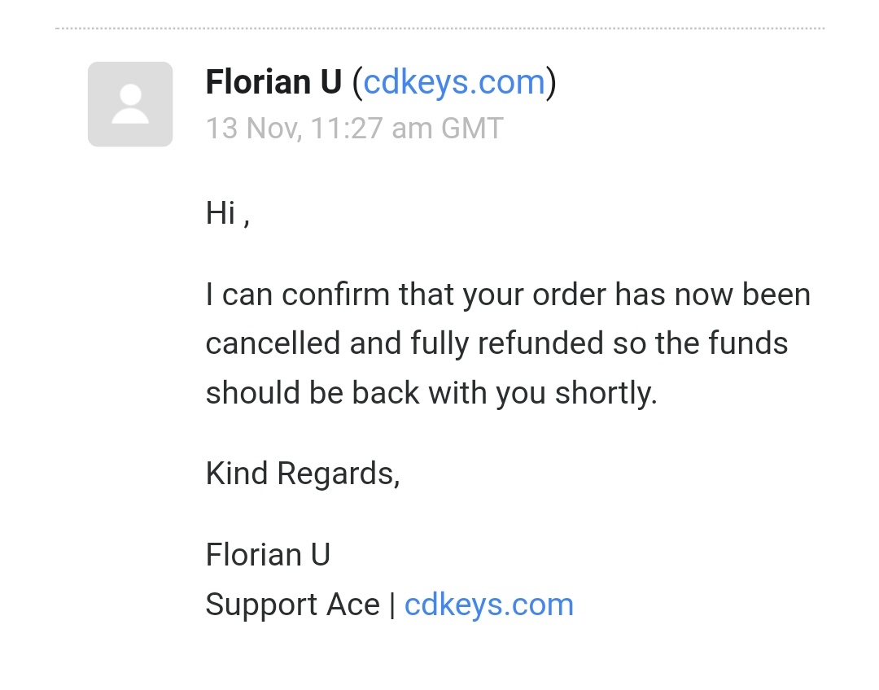Viewport: 879px width, 690px height.
Task: Click the word 'order' in the message
Action: pyautogui.click(x=569, y=295)
